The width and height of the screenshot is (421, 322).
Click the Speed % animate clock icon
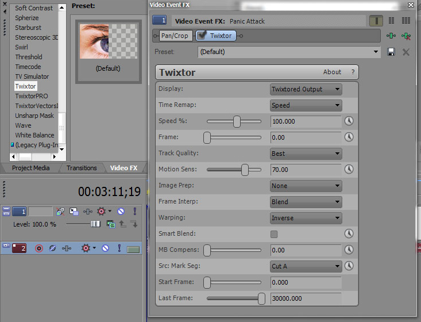pyautogui.click(x=349, y=121)
